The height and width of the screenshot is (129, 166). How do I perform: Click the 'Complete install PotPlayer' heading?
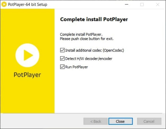point(94,19)
